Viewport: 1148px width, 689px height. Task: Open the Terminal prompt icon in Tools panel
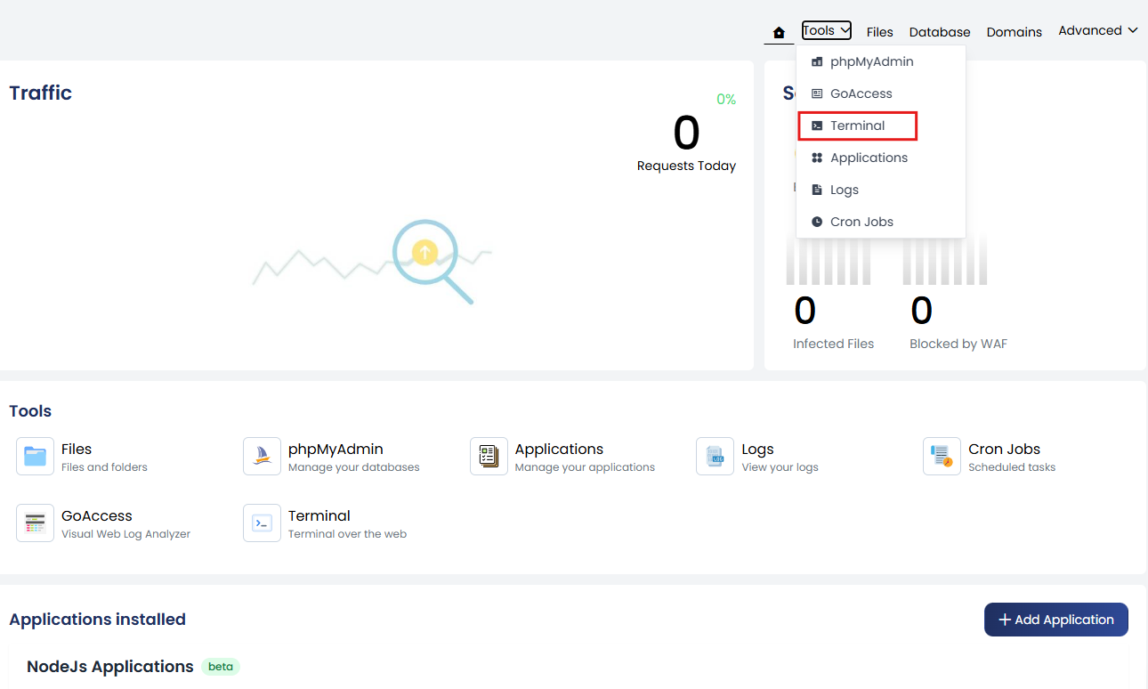[x=262, y=523]
